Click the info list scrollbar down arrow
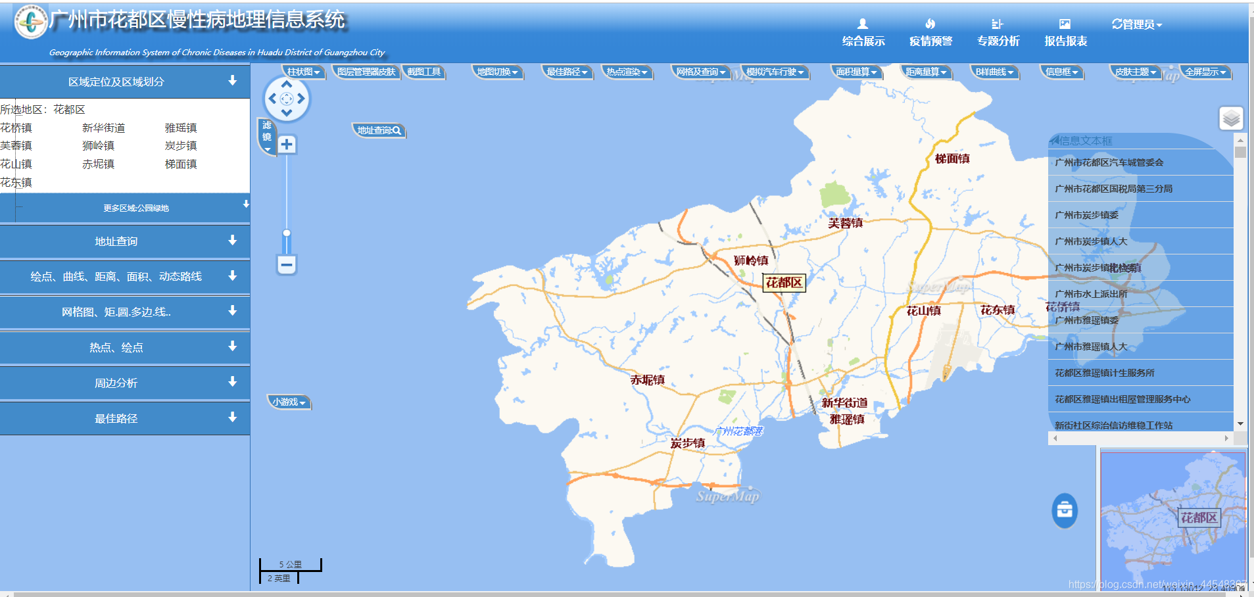 click(1240, 424)
